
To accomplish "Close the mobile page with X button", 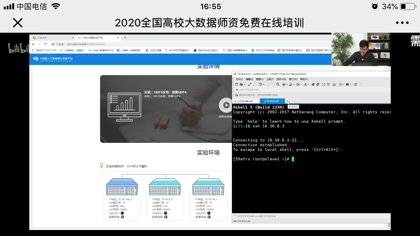I will coord(18,23).
